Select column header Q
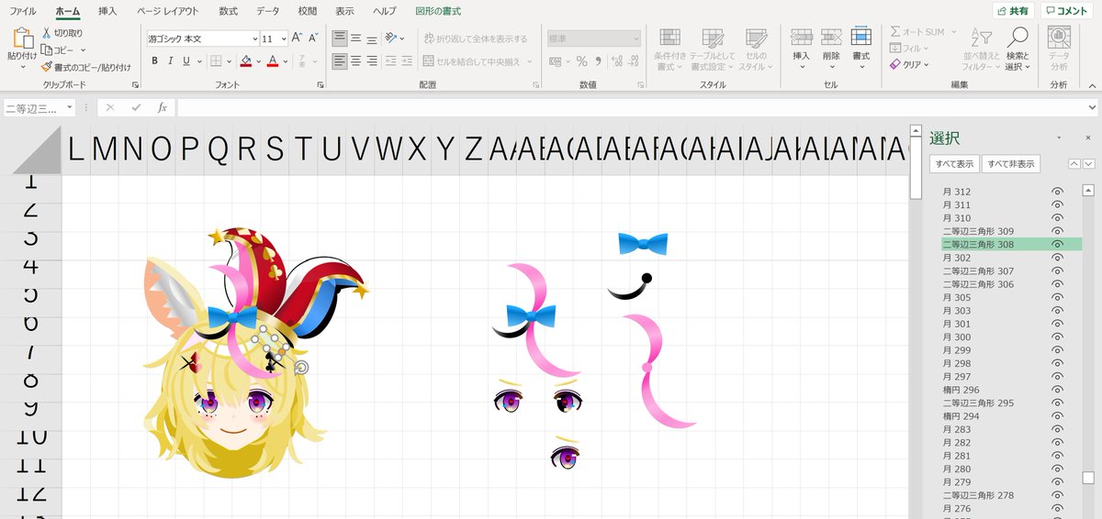Image resolution: width=1102 pixels, height=519 pixels. point(218,149)
